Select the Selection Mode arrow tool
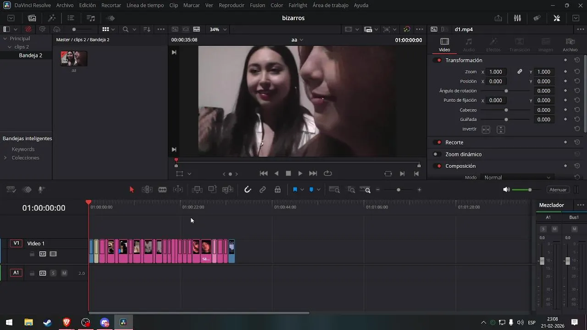The height and width of the screenshot is (330, 587). point(132,190)
